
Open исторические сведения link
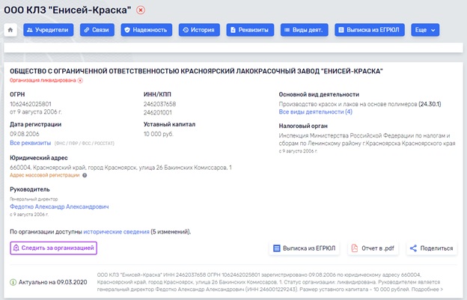coord(116,232)
